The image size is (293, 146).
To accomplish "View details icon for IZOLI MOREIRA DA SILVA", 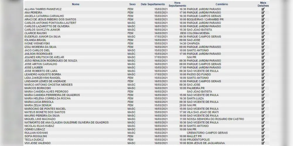I will tap(263, 47).
